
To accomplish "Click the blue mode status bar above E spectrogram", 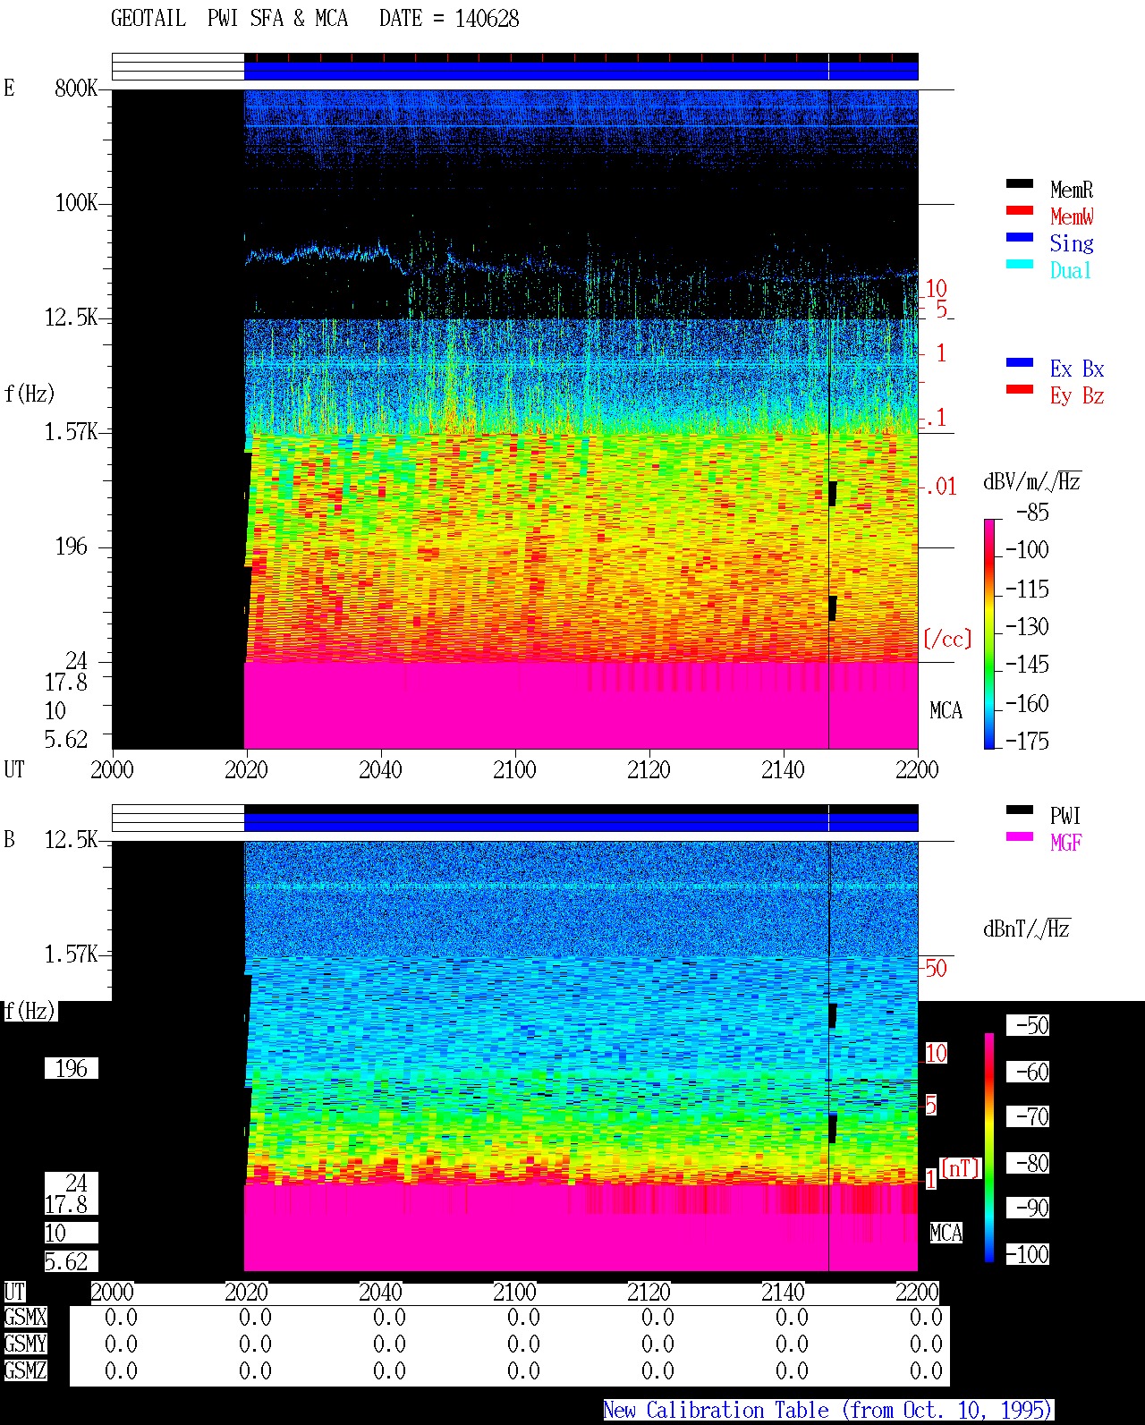I will tap(581, 71).
